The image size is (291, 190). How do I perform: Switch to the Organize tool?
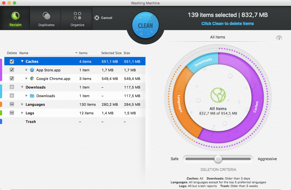coord(77,17)
